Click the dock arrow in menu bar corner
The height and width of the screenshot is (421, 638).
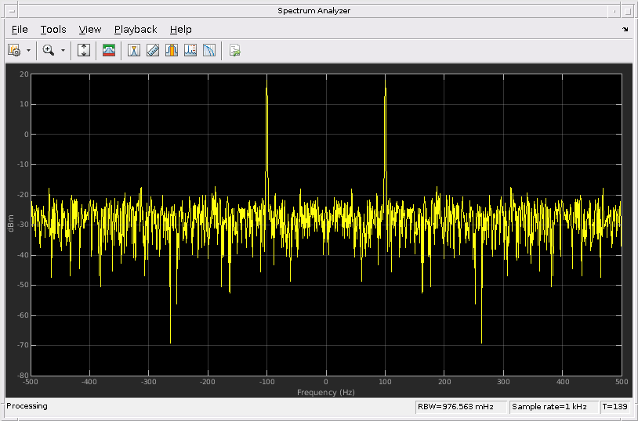point(625,30)
